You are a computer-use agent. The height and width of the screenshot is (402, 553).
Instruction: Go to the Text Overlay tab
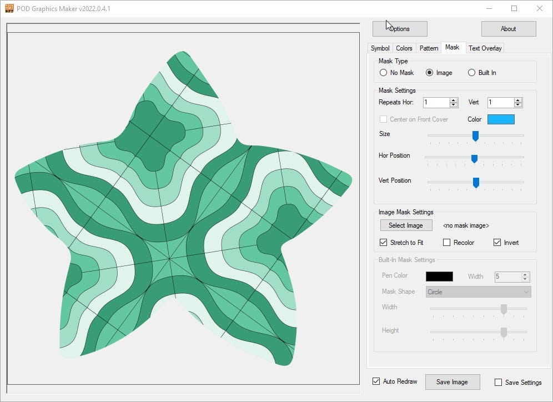(485, 48)
